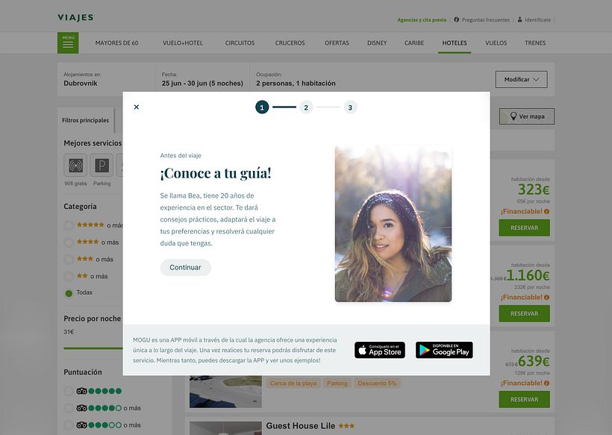Click the Precio por noche slider track
The image size is (612, 435).
click(x=93, y=348)
